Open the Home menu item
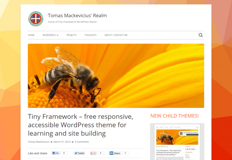 click(31, 35)
